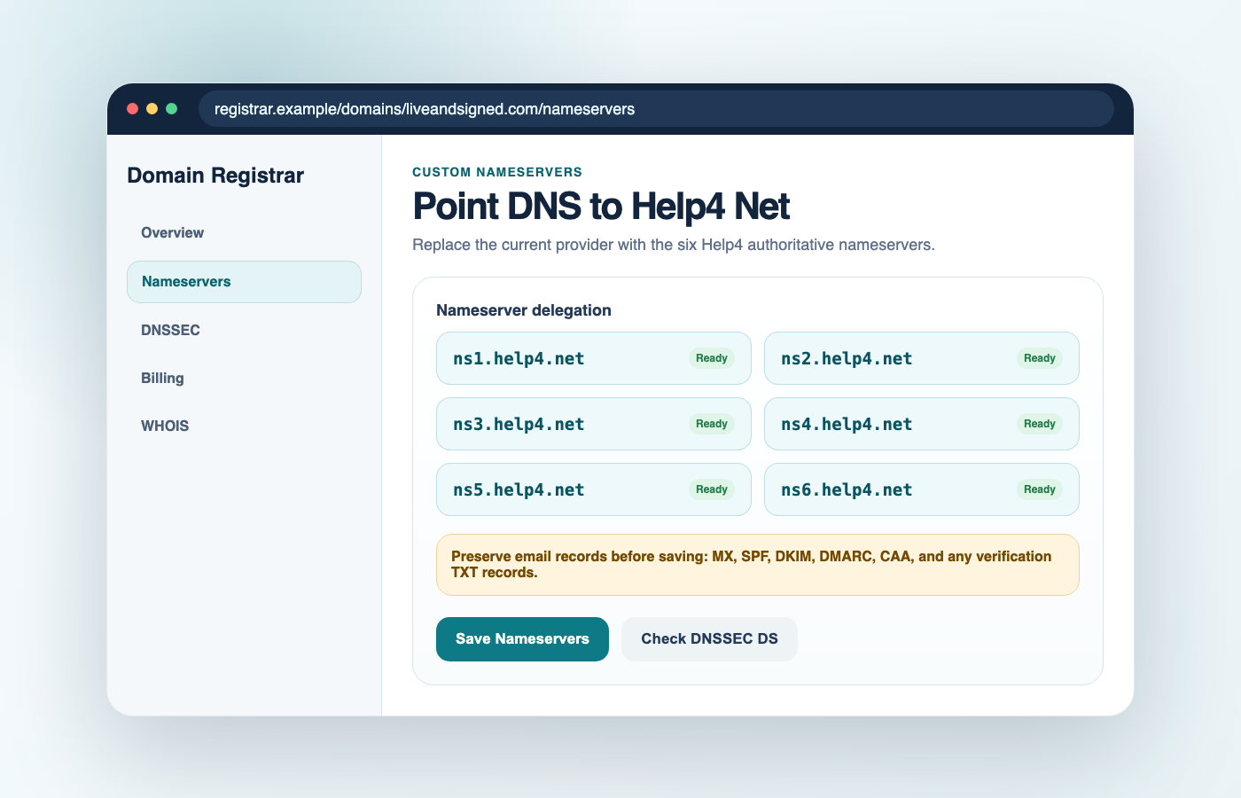This screenshot has height=798, width=1241.
Task: Click the Ready badge for ns6.help4.net
Action: [1040, 489]
